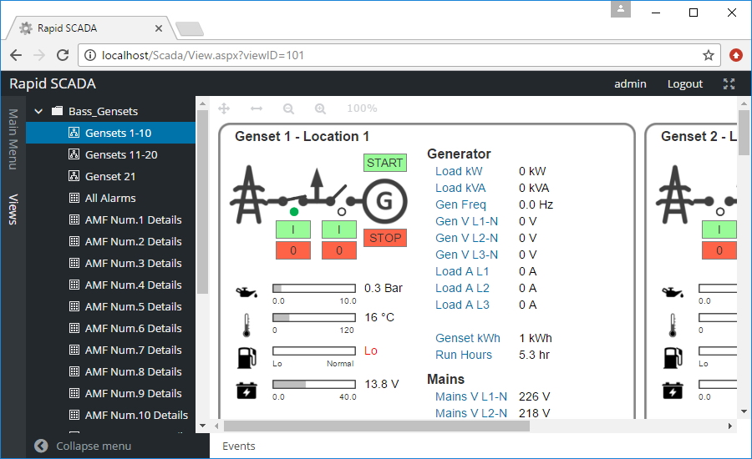Screen dimensions: 752x459
Task: Click the fullscreen icon in the header
Action: (729, 83)
